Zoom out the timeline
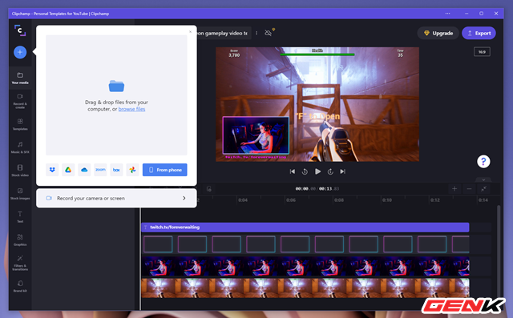The height and width of the screenshot is (318, 513). coord(469,189)
